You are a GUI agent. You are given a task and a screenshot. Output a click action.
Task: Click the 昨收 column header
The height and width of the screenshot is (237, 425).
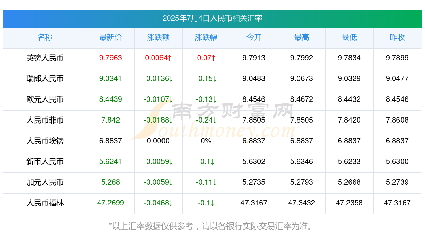point(397,37)
